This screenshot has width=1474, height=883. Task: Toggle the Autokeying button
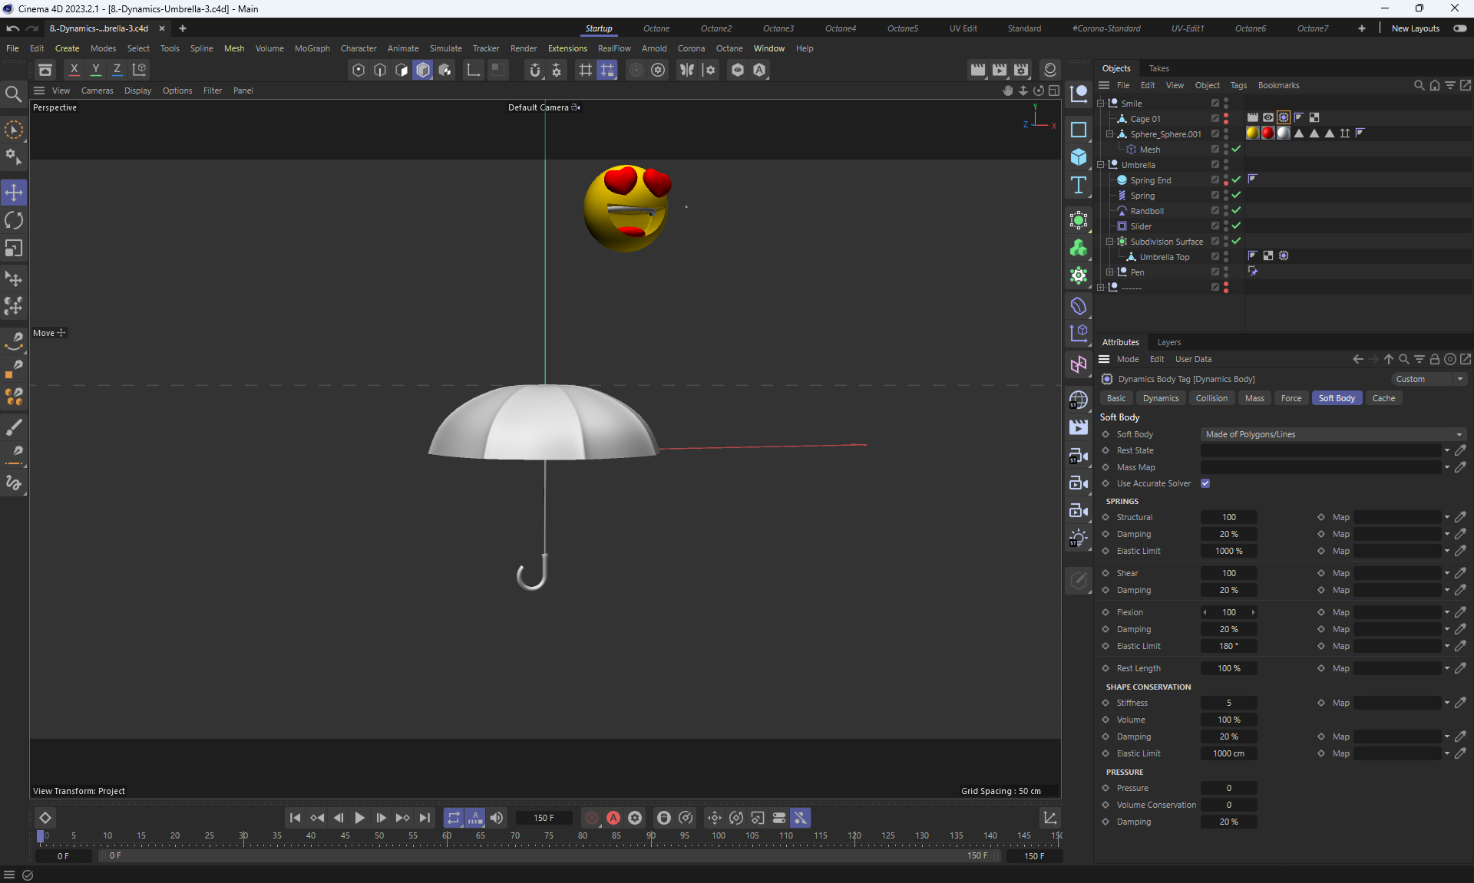coord(613,818)
